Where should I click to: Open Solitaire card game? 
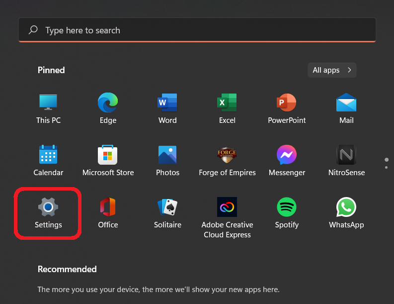coord(167,213)
